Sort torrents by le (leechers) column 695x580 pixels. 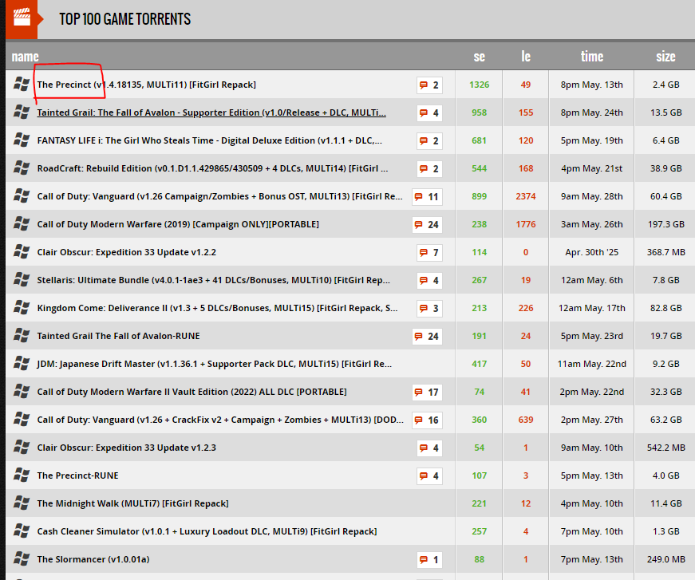click(x=526, y=57)
